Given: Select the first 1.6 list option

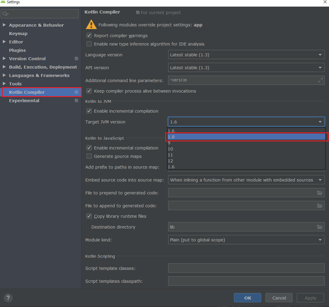Looking at the screenshot, I should tap(246, 131).
